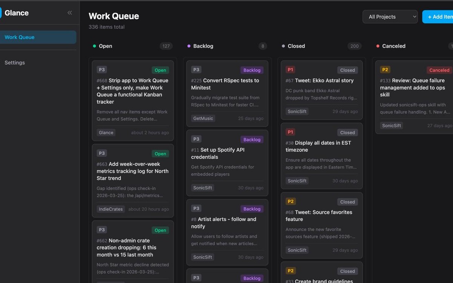Click the green Open column status dot
The image size is (453, 283).
[x=94, y=46]
